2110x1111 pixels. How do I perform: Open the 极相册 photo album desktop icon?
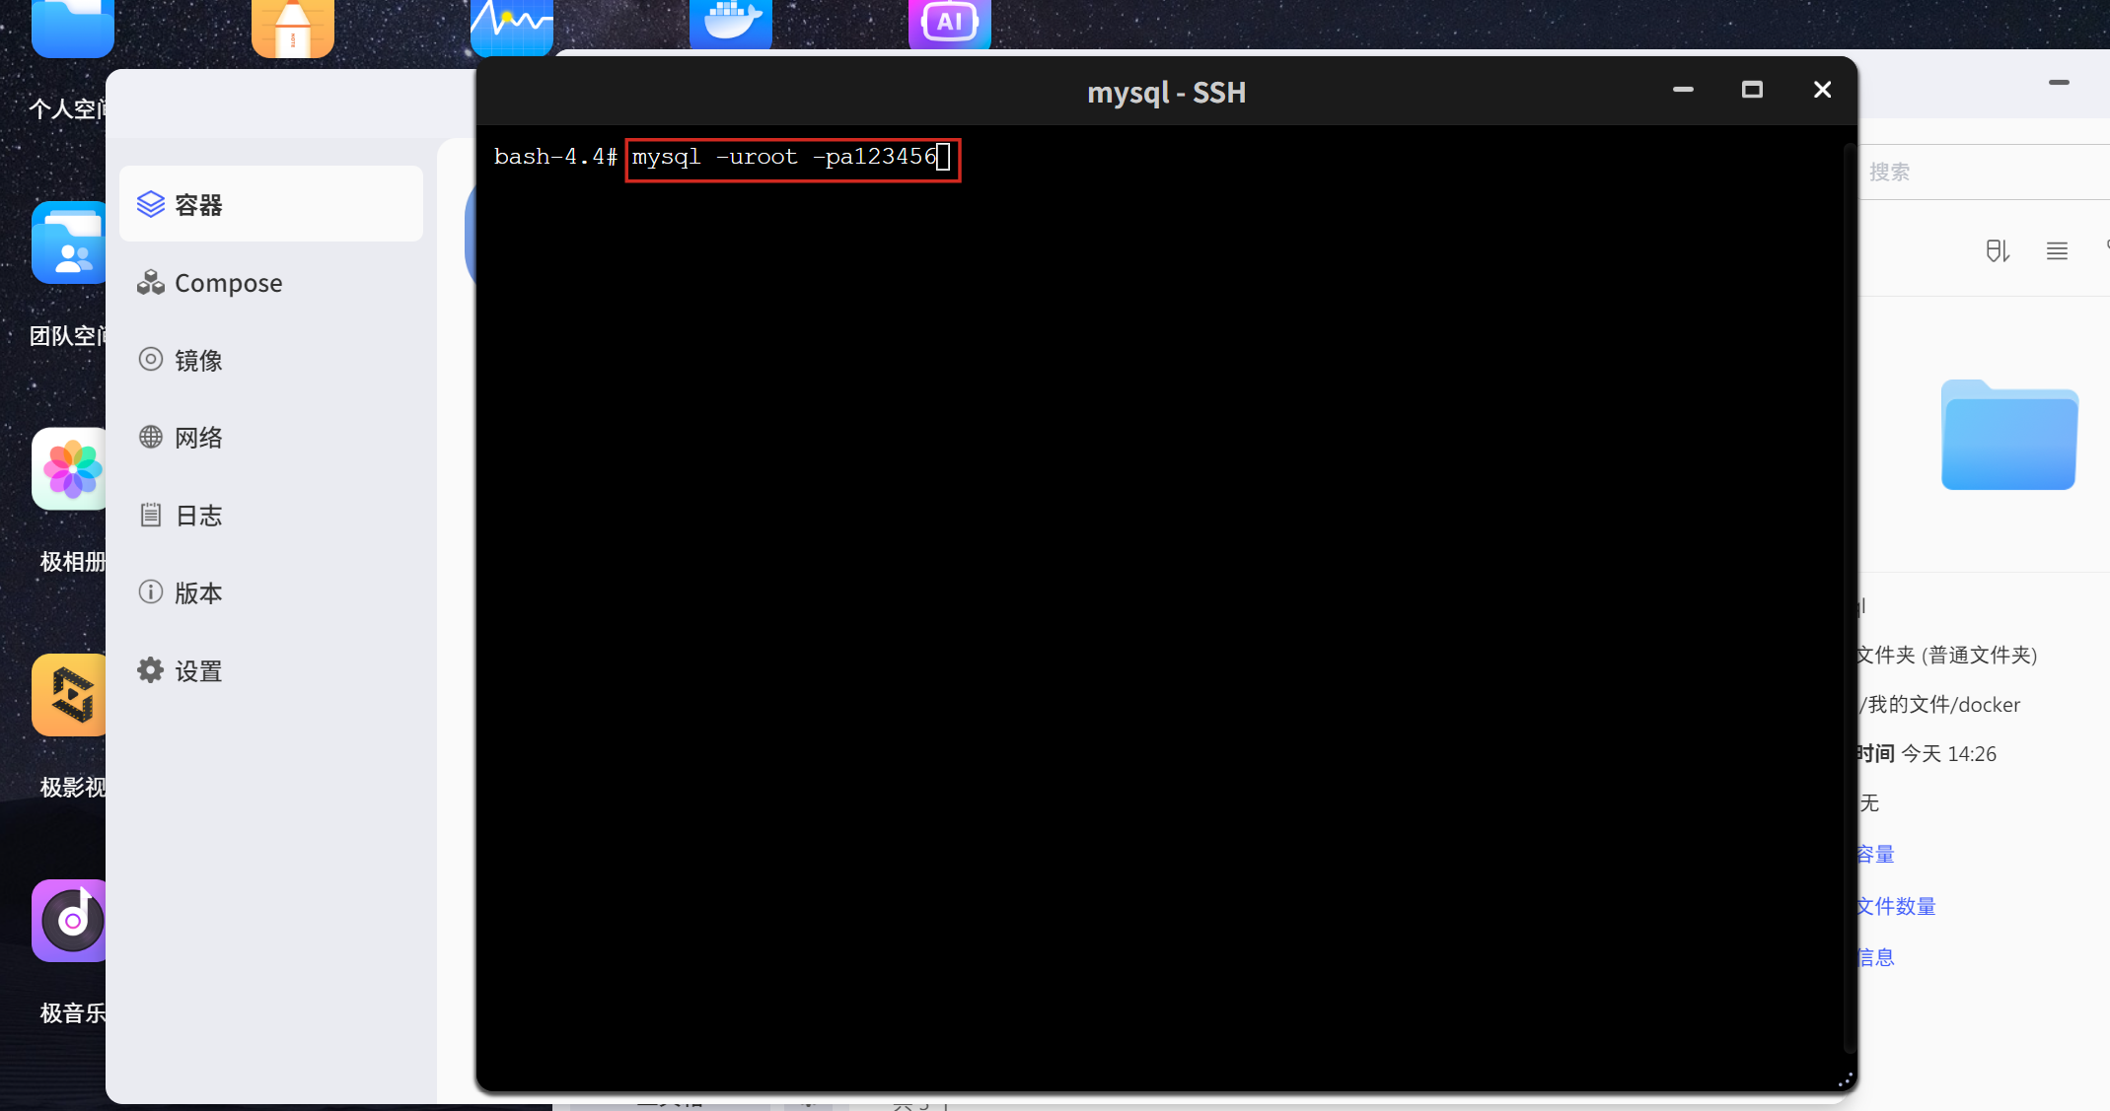69,469
